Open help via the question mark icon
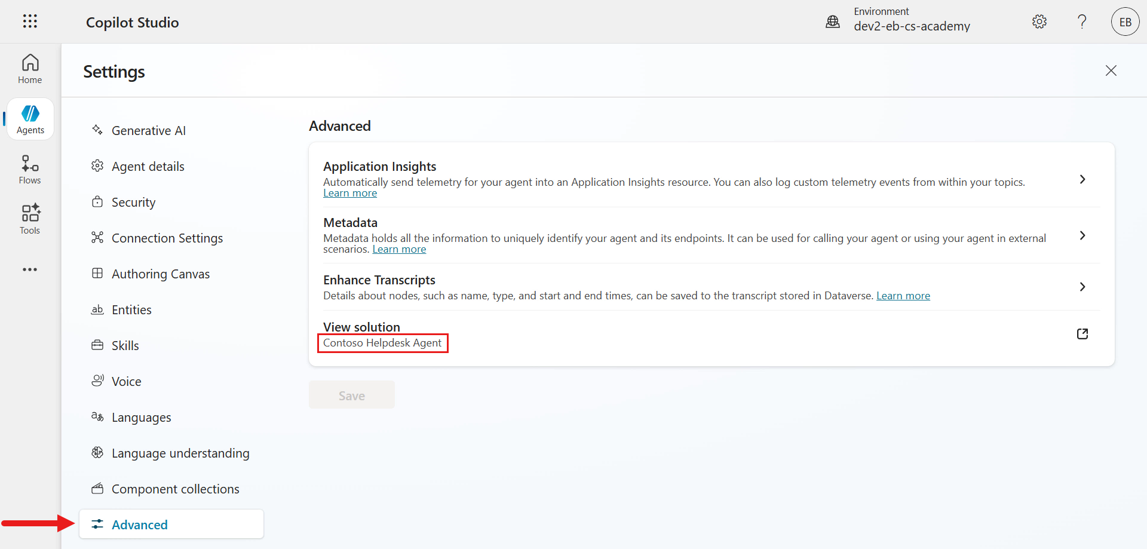Screen dimensions: 1147x549 [1082, 22]
